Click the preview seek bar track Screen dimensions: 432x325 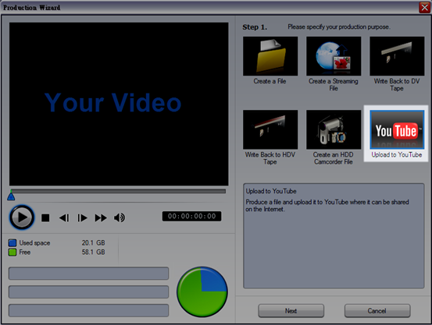118,191
